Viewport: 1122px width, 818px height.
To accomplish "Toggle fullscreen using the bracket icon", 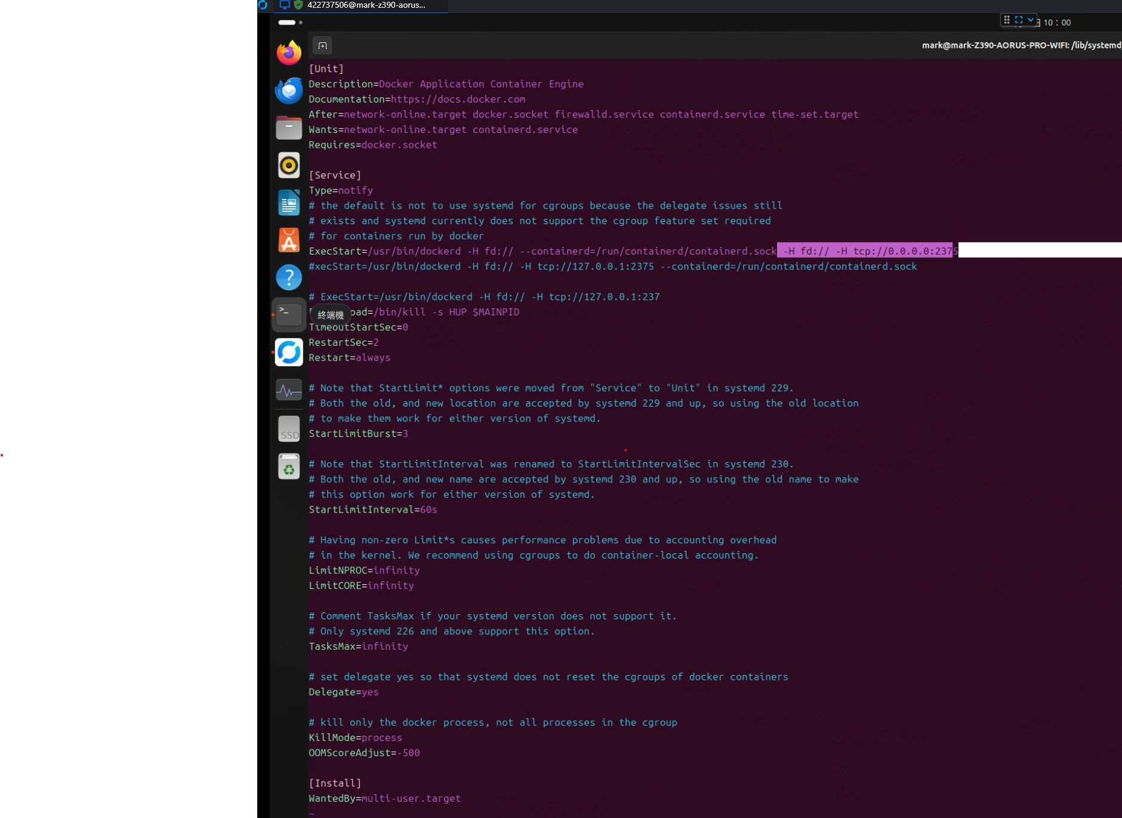I will point(1018,20).
